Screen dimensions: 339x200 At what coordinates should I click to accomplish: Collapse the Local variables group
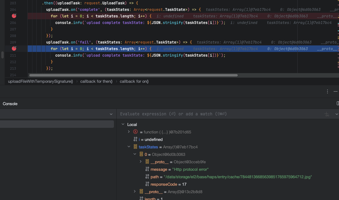click(x=123, y=124)
